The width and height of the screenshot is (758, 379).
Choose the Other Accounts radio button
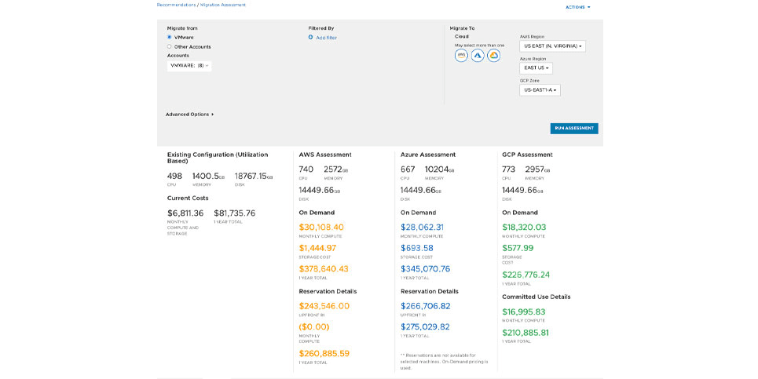pyautogui.click(x=169, y=47)
